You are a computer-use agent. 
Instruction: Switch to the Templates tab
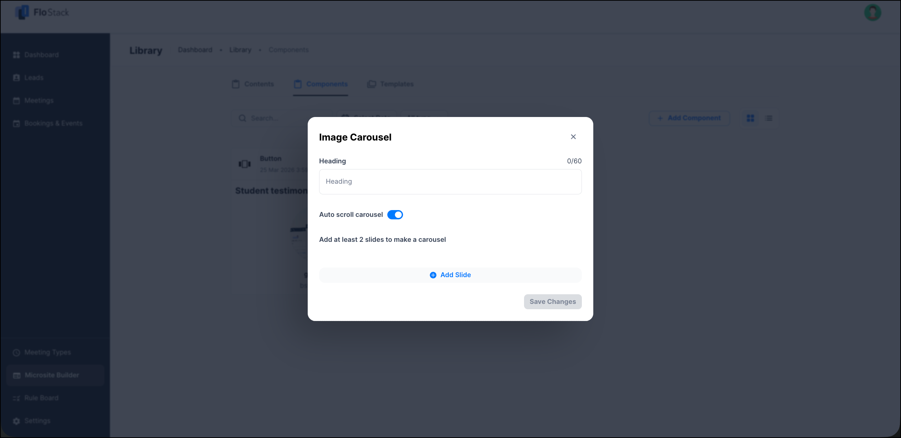[x=391, y=84]
